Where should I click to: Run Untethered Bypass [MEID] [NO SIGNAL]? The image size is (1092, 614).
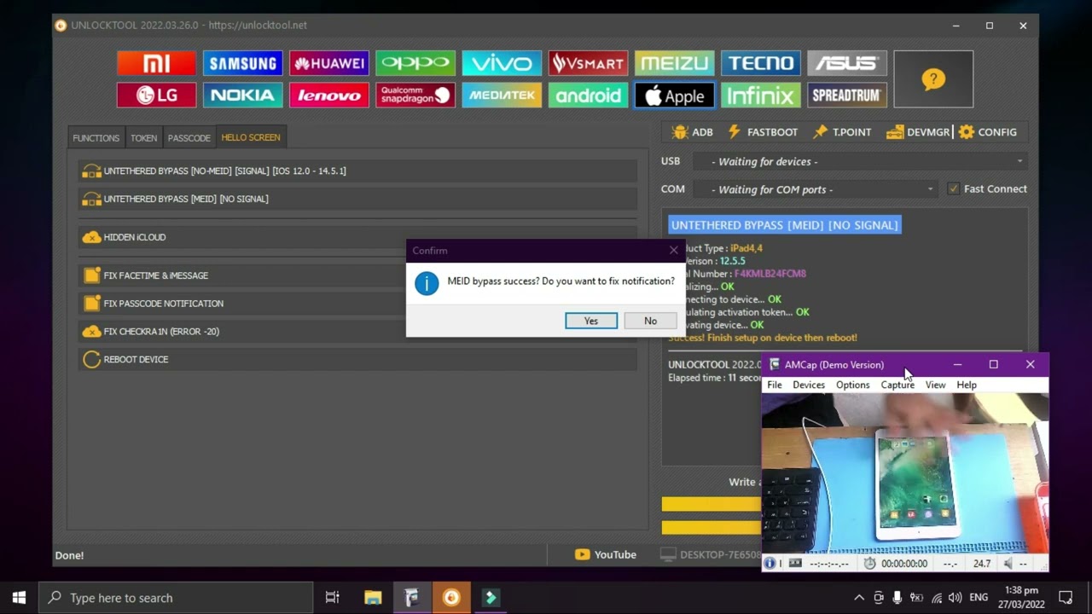coord(357,199)
